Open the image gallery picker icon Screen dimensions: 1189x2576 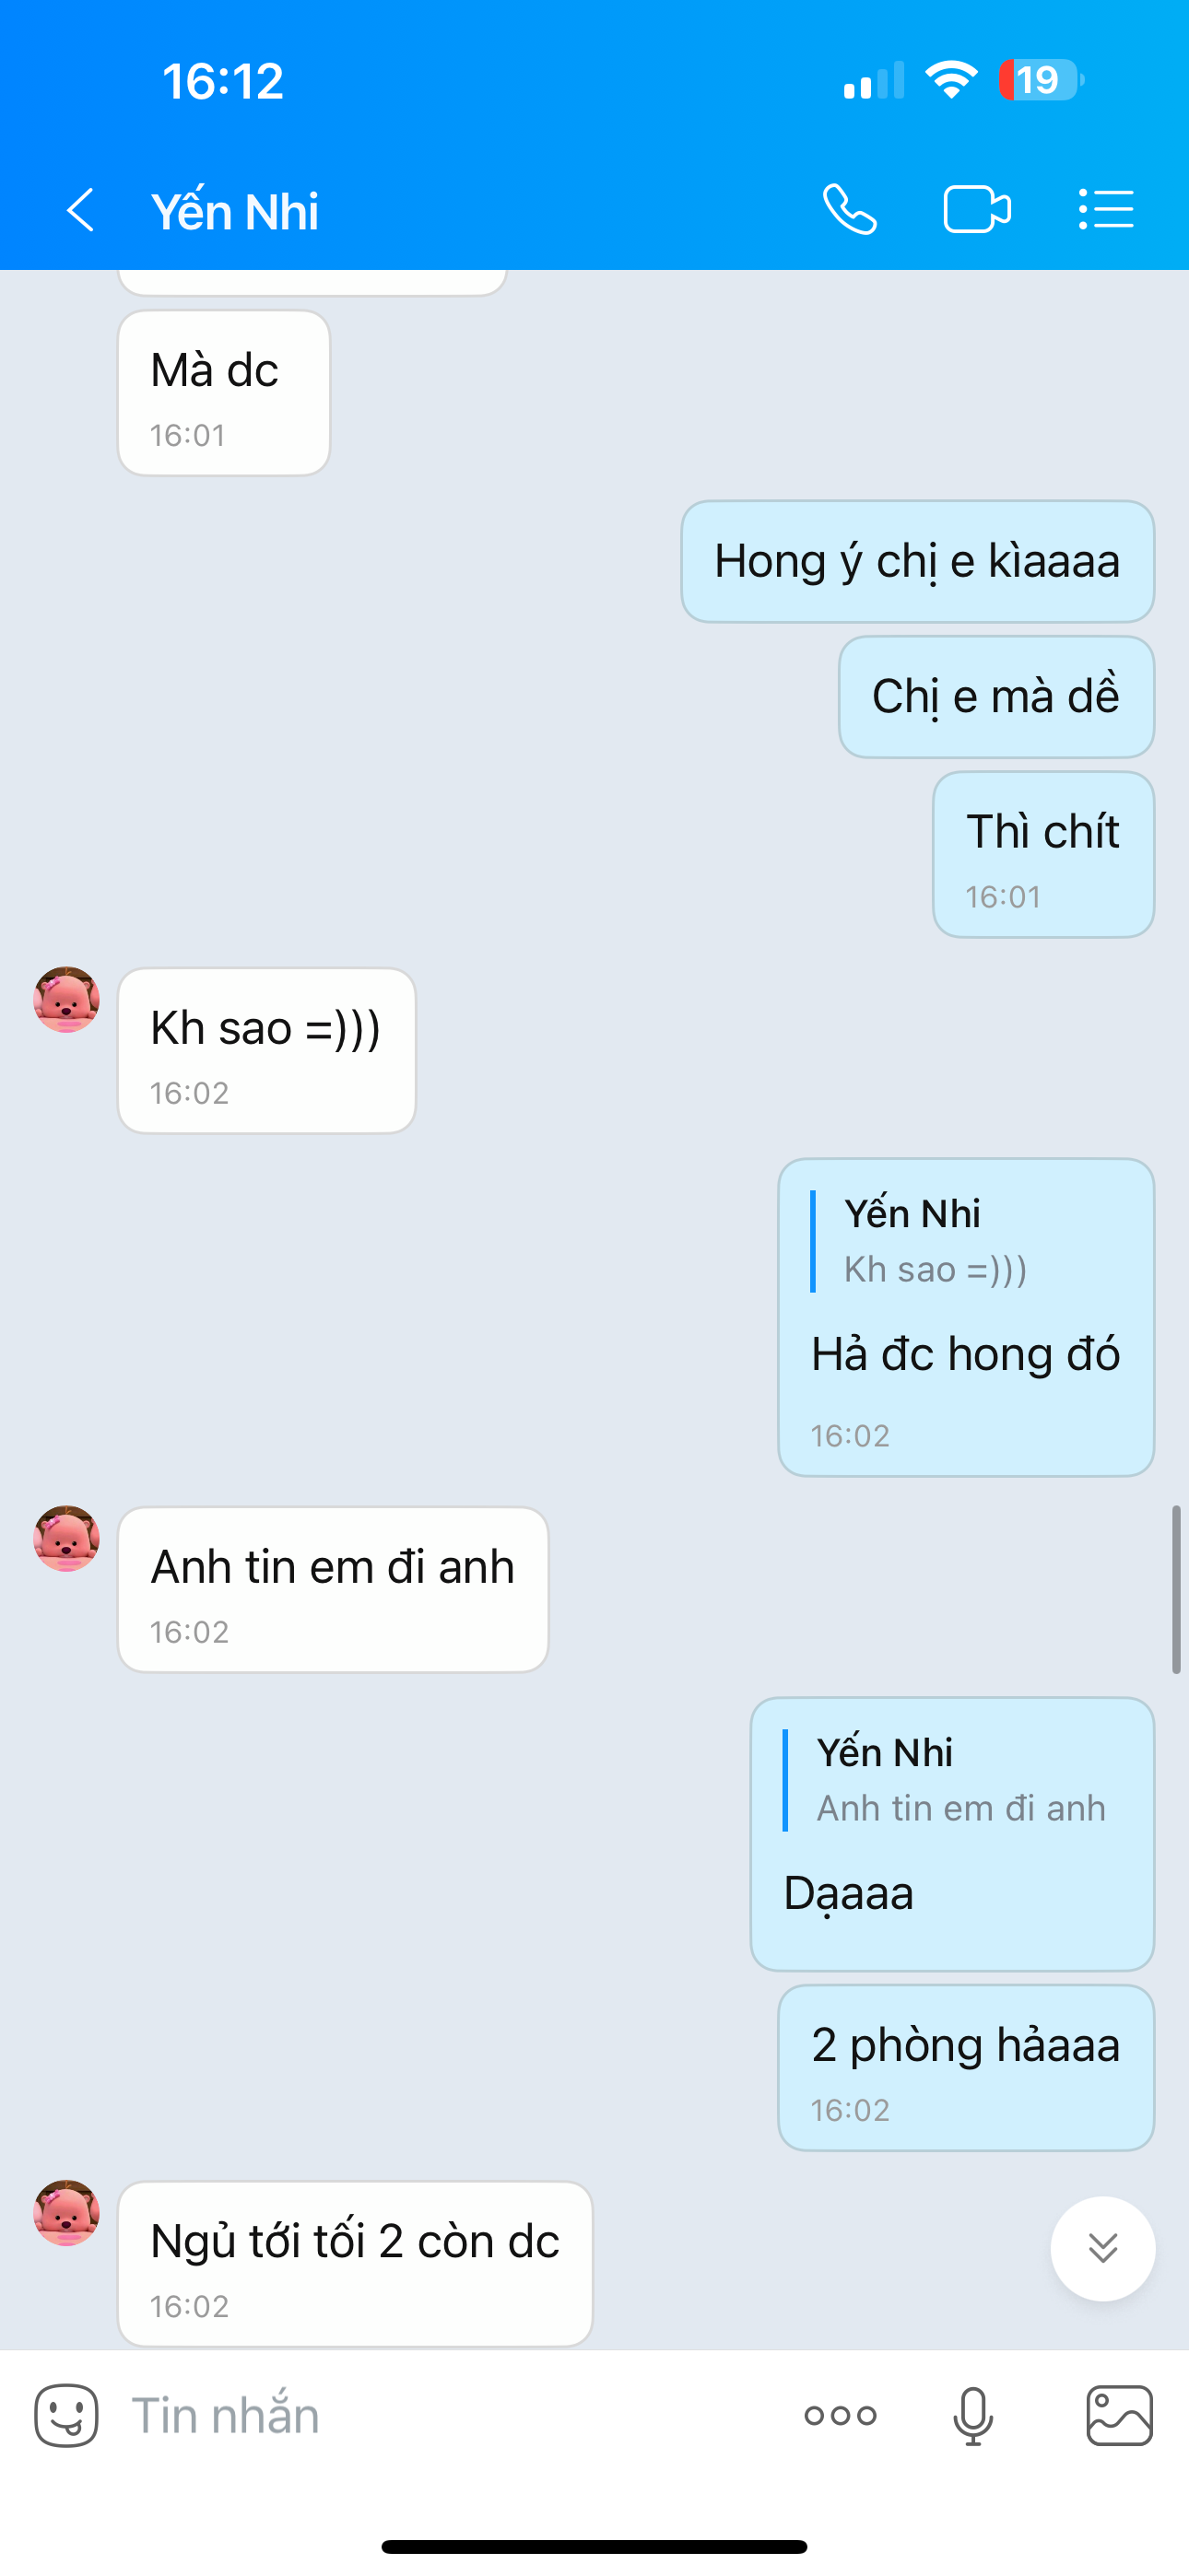pyautogui.click(x=1119, y=2416)
